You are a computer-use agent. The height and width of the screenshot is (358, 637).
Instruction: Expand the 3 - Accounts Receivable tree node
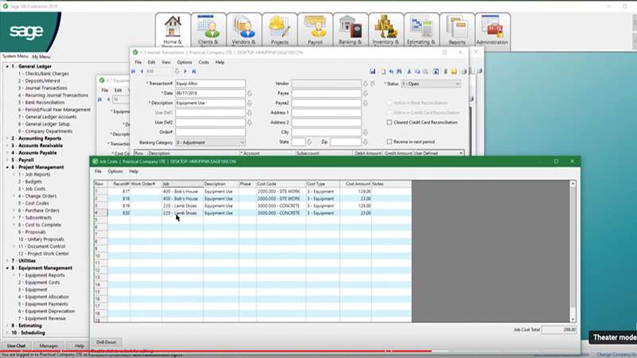pos(7,146)
